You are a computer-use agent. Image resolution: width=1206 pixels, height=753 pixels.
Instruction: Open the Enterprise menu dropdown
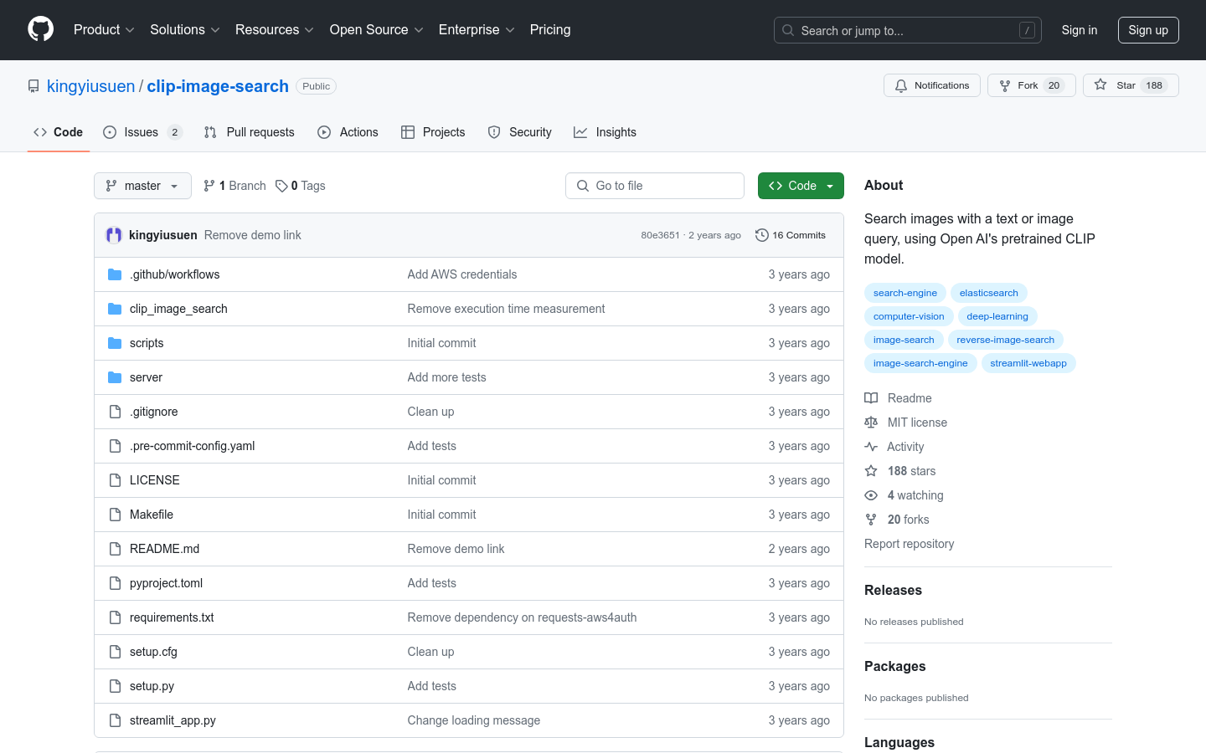coord(477,29)
